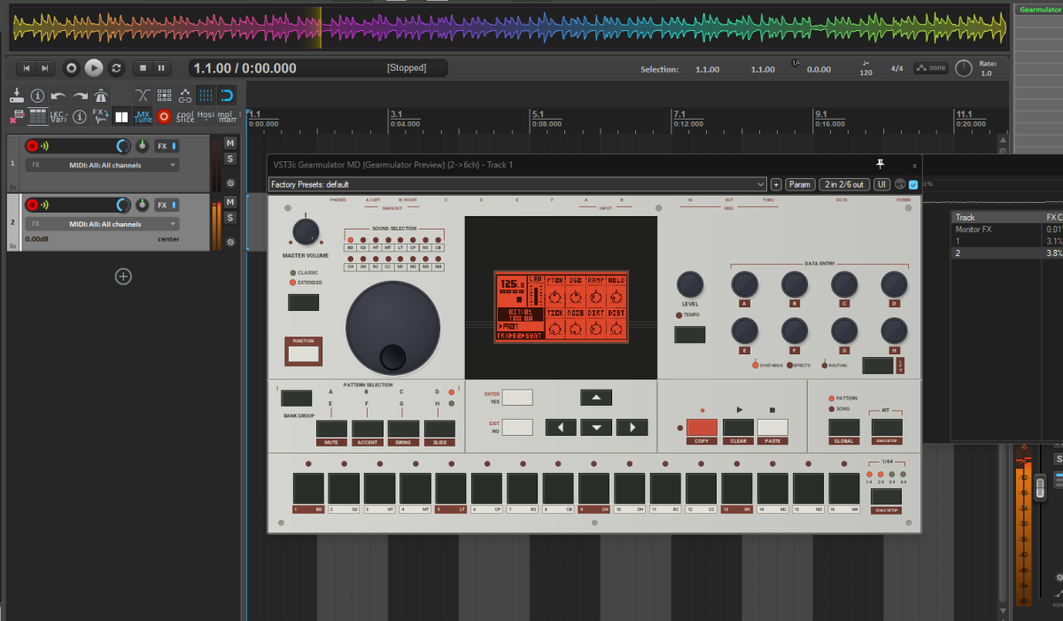Click step pad 1 BD
Image resolution: width=1063 pixels, height=621 pixels.
click(x=308, y=488)
